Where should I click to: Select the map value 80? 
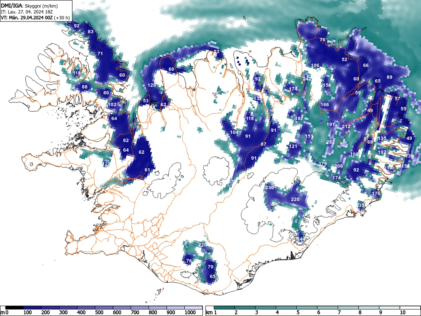[106, 93]
